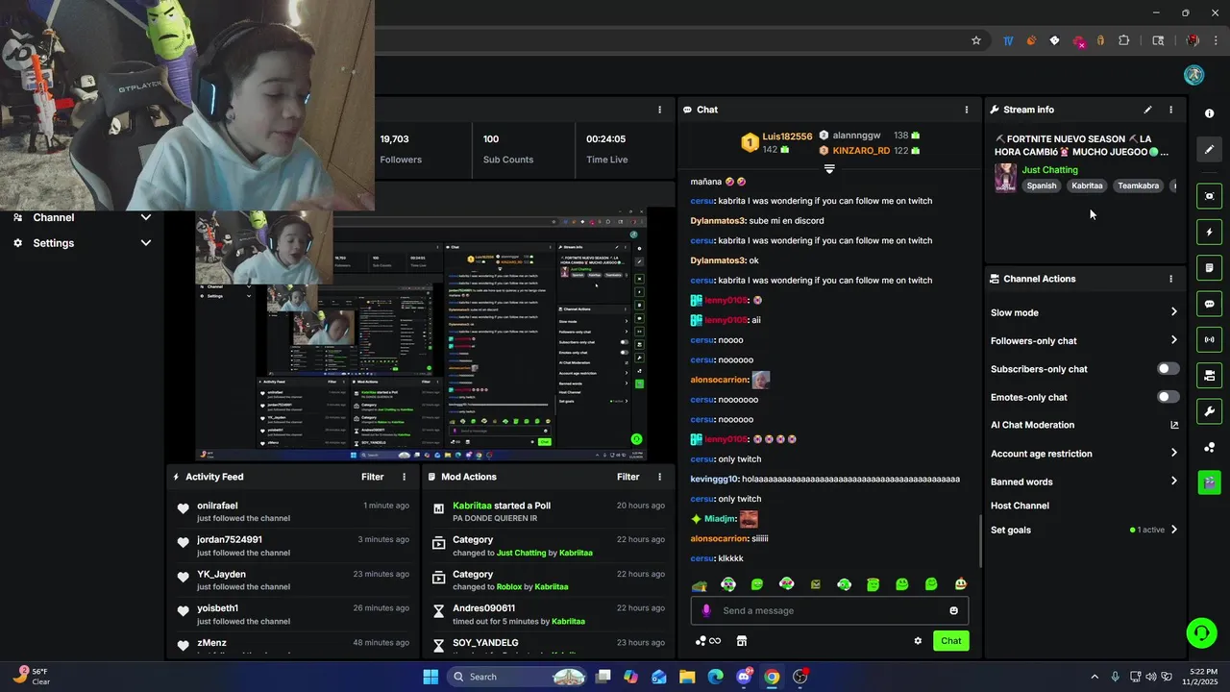Screen dimensions: 1230x692
Task: Expand Banned words list
Action: click(x=1173, y=482)
